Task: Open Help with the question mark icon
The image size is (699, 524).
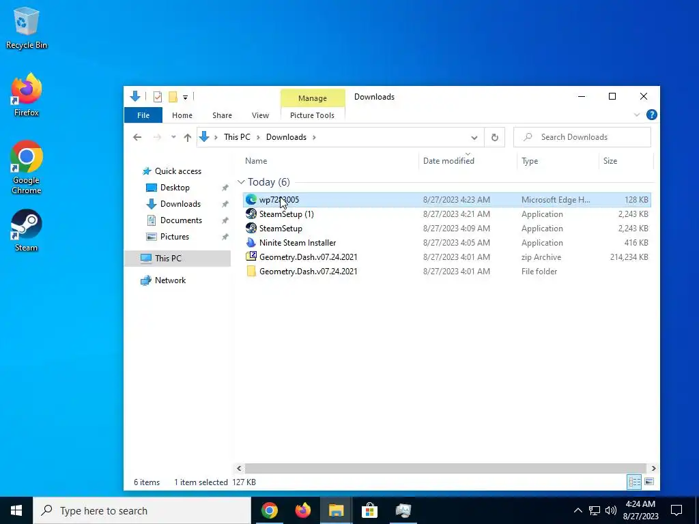Action: click(x=651, y=115)
